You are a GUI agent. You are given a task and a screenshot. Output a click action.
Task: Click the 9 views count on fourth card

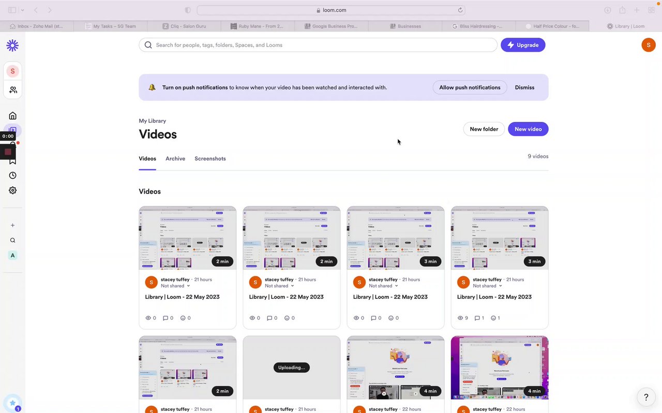(x=463, y=318)
